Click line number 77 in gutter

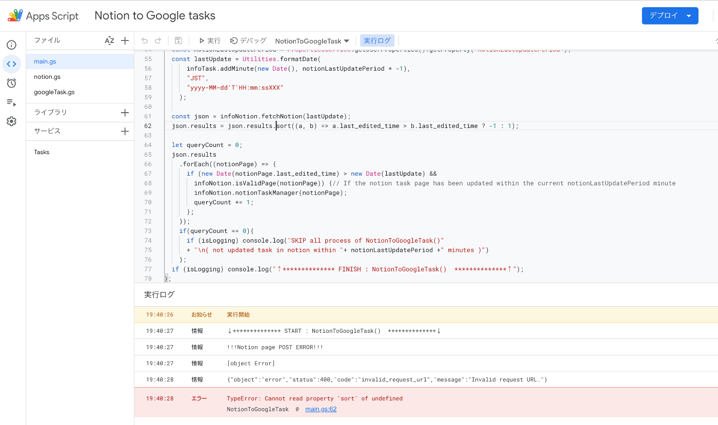tap(148, 269)
